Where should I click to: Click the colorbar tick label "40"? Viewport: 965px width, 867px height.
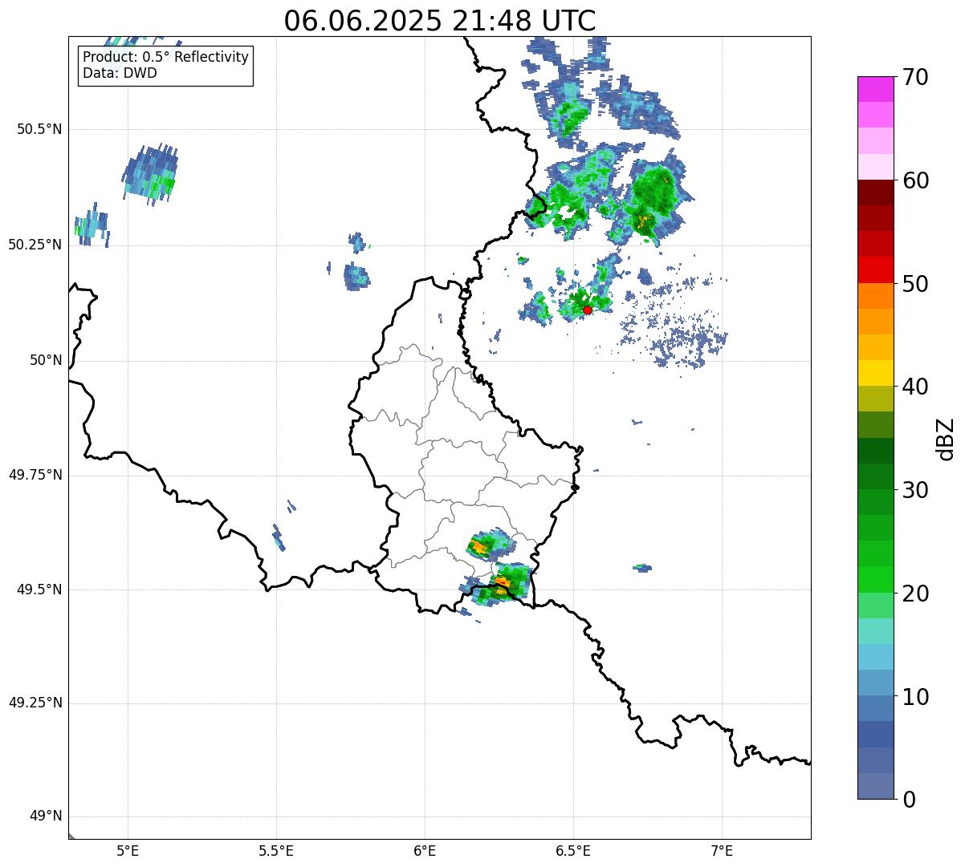click(x=915, y=387)
